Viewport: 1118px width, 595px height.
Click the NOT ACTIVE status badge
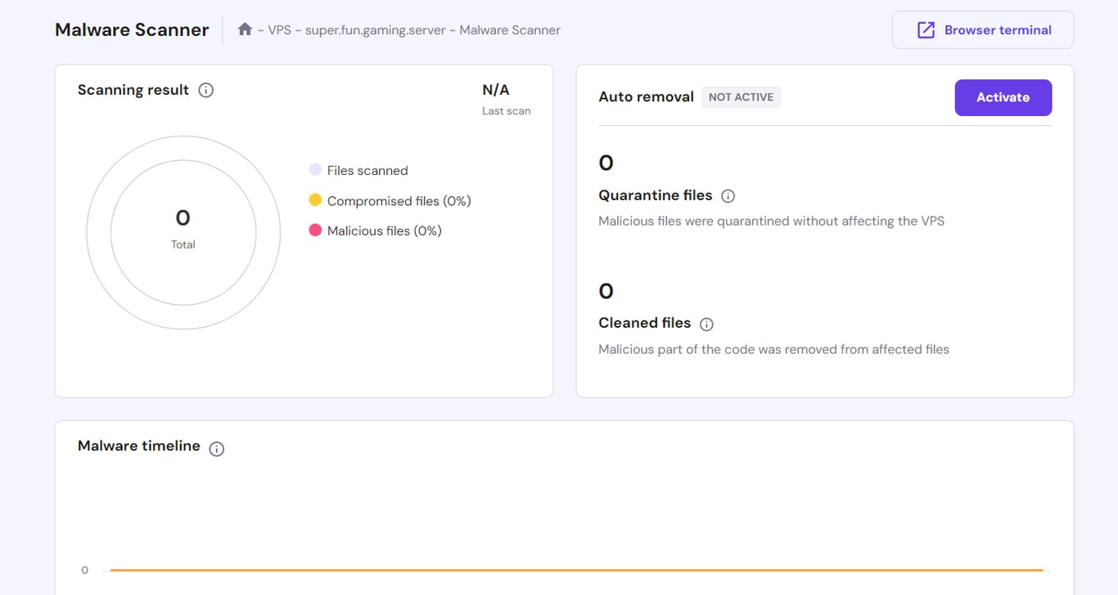click(741, 96)
